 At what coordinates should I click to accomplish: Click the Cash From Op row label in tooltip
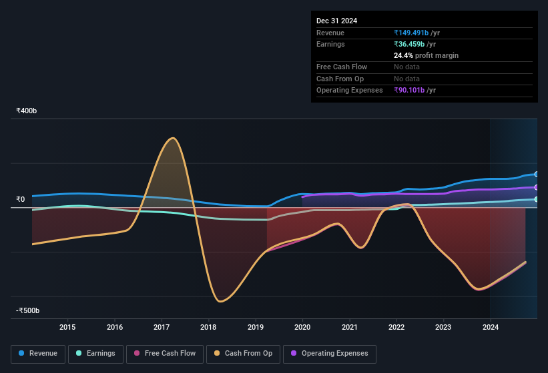340,79
